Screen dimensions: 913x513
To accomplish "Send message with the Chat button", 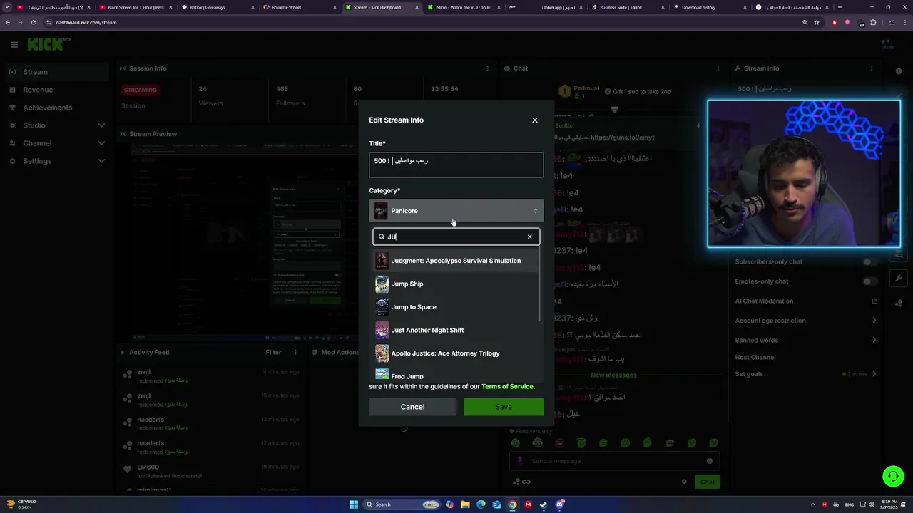I will [708, 482].
